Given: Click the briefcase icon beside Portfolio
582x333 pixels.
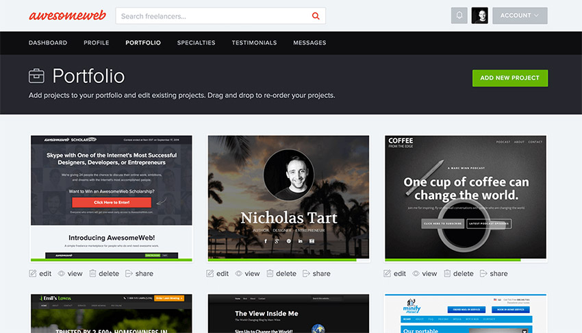Looking at the screenshot, I should 36,76.
